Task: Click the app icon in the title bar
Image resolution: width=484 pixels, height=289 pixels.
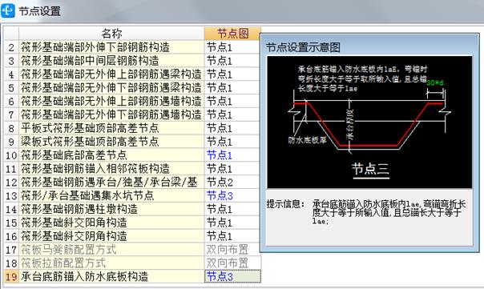Action: (x=8, y=10)
